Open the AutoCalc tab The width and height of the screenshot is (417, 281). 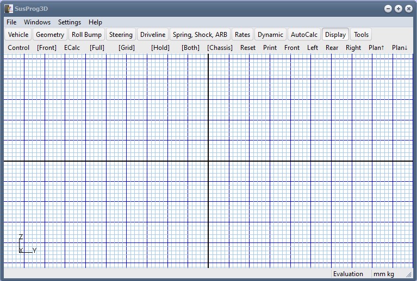[304, 35]
